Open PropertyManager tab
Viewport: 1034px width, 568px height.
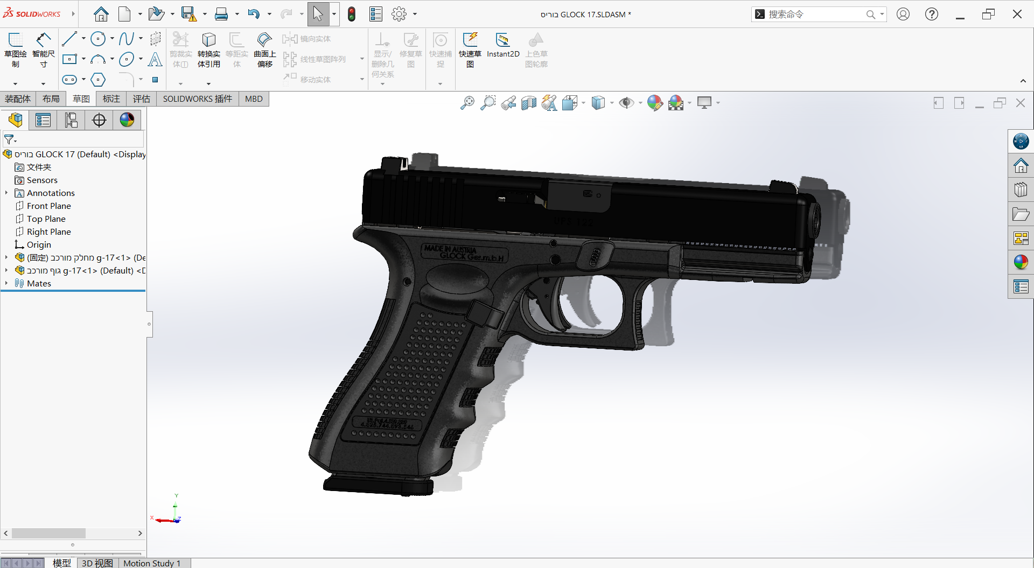coord(43,120)
